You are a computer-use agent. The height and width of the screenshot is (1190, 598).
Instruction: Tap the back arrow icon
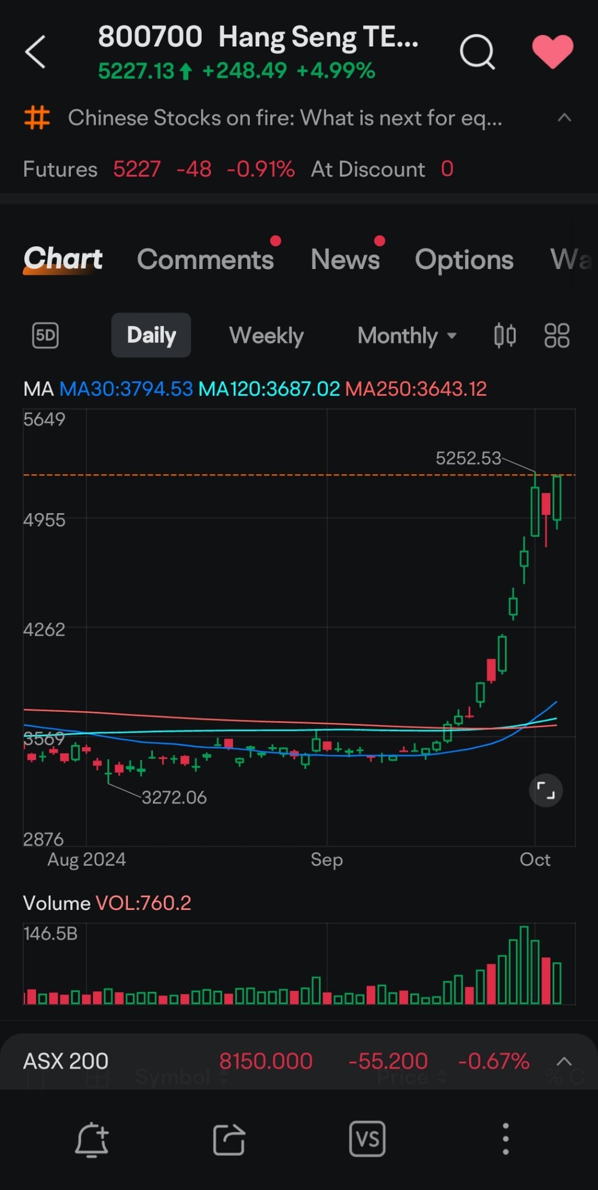tap(35, 52)
